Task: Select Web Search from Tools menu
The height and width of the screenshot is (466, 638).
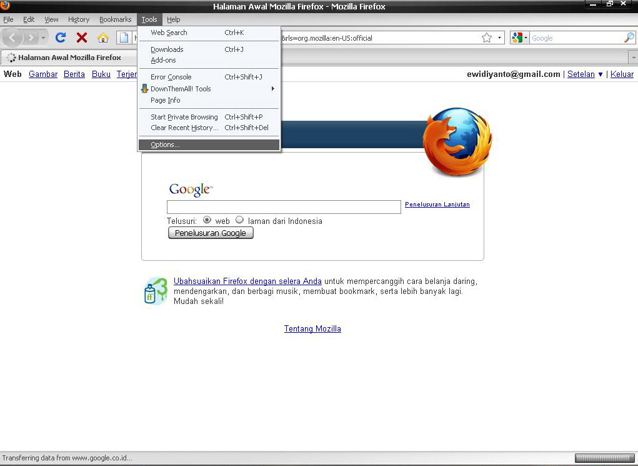Action: pyautogui.click(x=209, y=33)
